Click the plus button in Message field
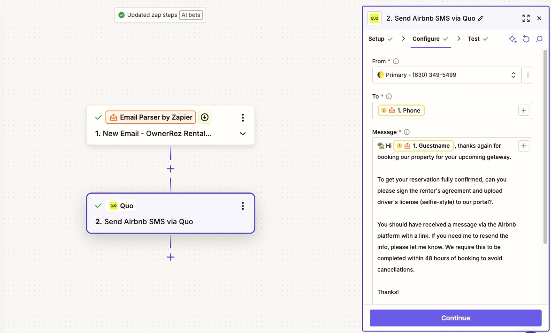Image resolution: width=551 pixels, height=333 pixels. pyautogui.click(x=524, y=146)
